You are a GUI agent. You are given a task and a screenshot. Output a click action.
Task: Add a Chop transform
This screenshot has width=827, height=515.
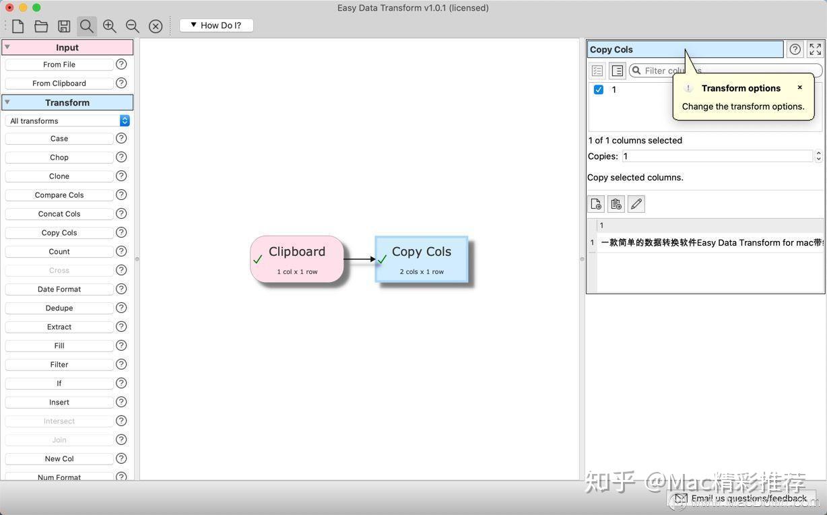(59, 158)
